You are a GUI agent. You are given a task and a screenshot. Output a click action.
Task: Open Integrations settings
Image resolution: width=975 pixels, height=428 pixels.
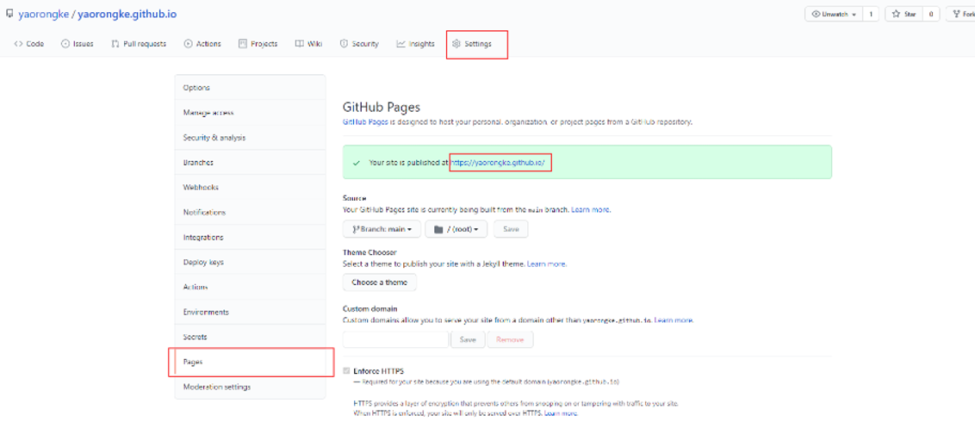coord(250,237)
